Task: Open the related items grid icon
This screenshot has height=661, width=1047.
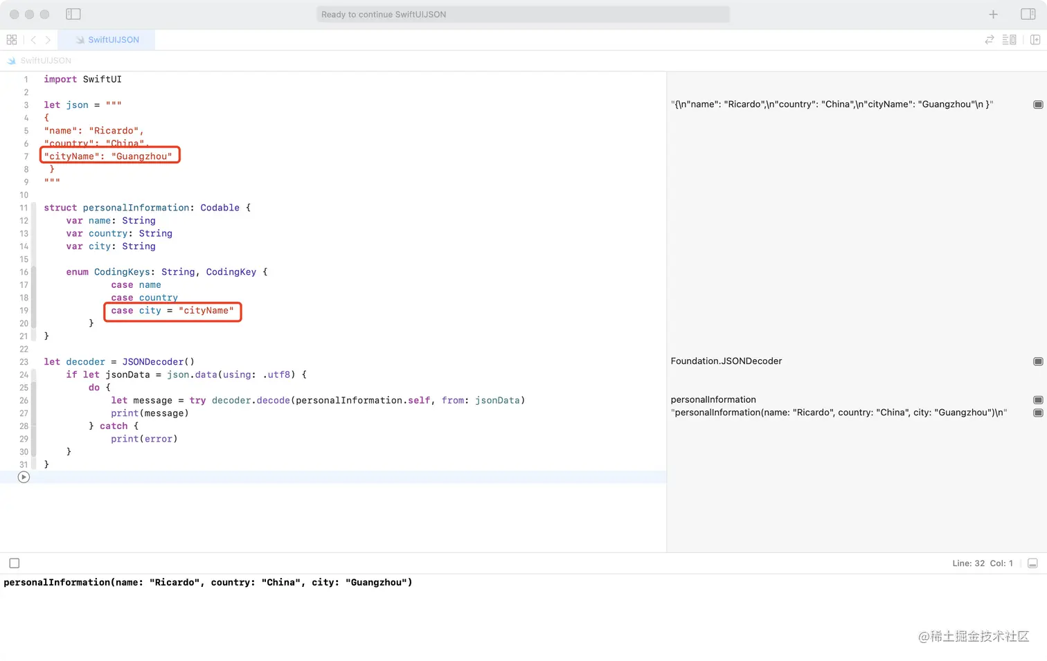Action: pos(12,39)
